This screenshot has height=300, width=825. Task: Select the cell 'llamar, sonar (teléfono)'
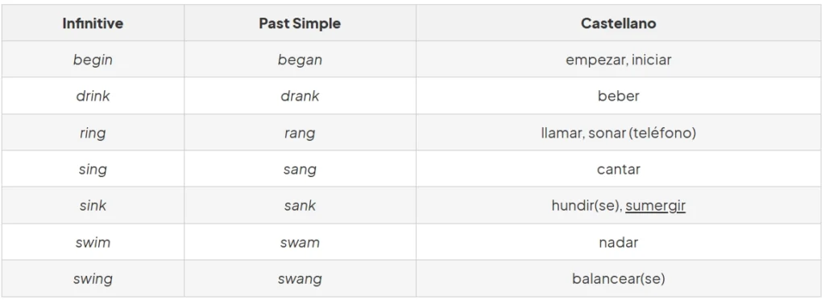coord(619,133)
